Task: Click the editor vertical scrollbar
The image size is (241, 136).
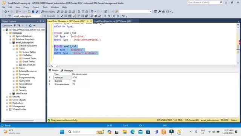Action: pos(238,45)
